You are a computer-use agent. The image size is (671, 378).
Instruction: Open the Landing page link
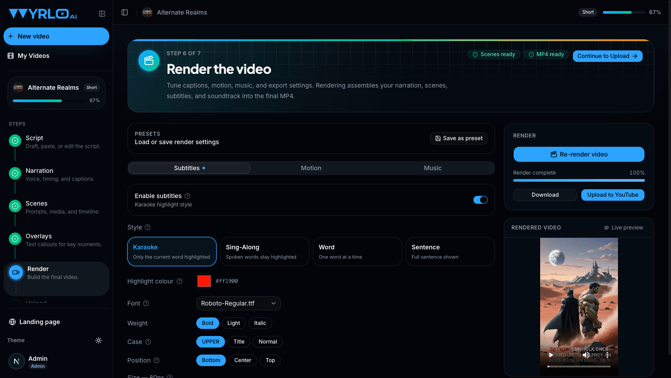[x=34, y=322]
